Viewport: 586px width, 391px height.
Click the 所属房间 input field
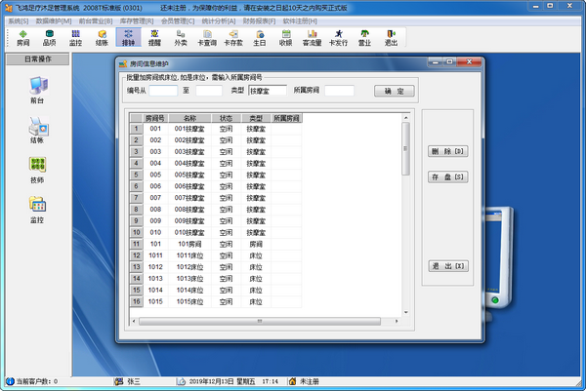click(x=339, y=91)
